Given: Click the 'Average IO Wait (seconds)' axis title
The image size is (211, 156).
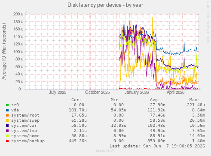Looking at the screenshot, I should click(x=4, y=51).
